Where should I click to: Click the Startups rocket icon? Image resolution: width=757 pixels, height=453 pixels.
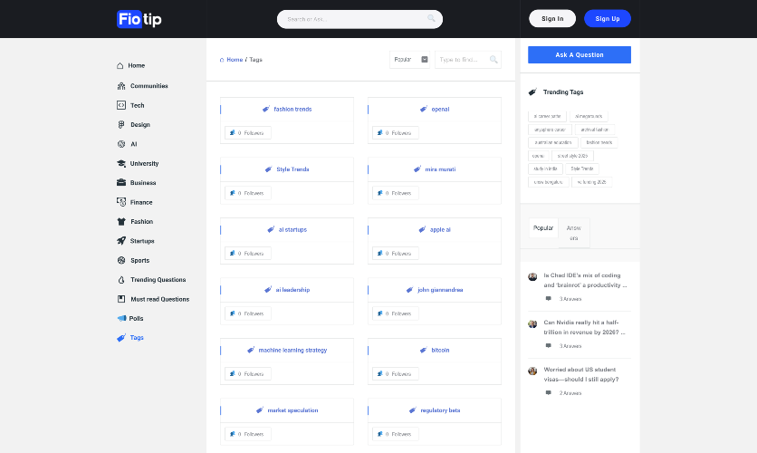(121, 241)
